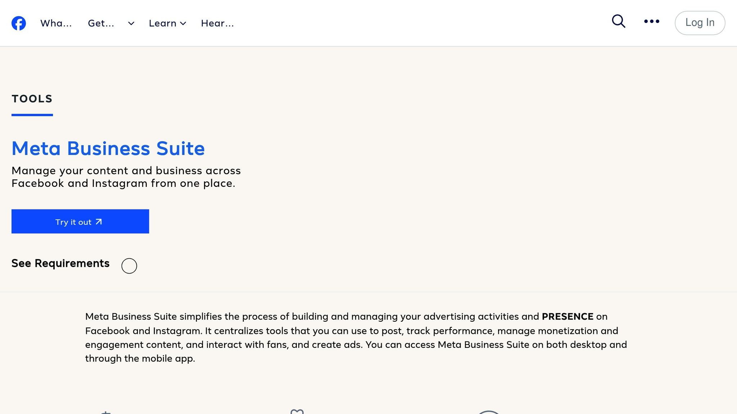
Task: Click the Log In button
Action: point(700,22)
